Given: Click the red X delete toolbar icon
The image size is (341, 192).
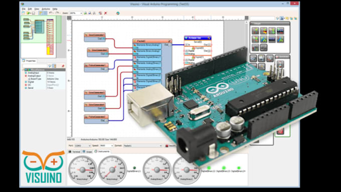Looking at the screenshot, I should coord(106,13).
